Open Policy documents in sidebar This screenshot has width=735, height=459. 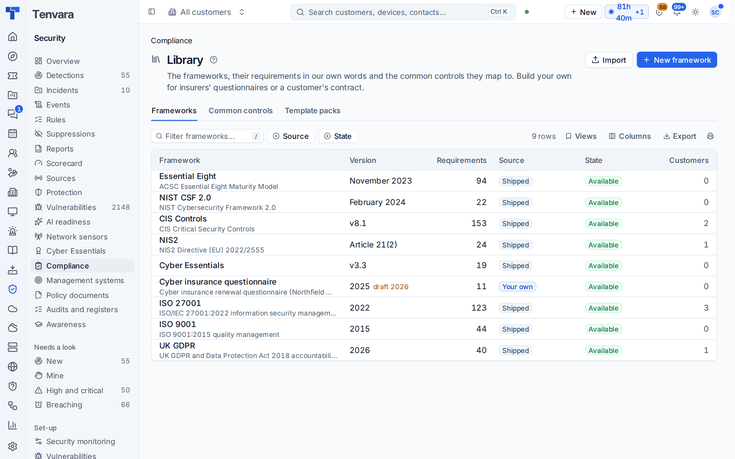[x=82, y=295]
